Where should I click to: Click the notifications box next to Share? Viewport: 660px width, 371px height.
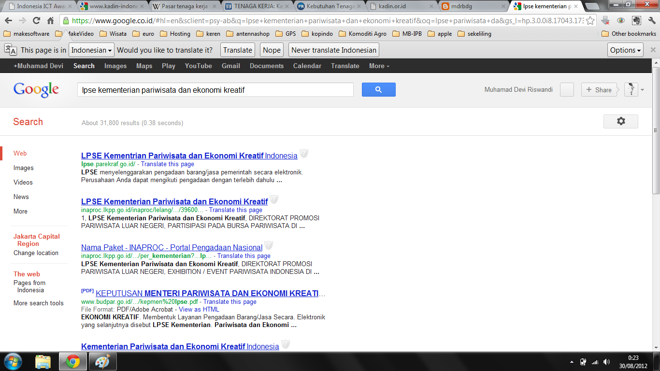click(567, 90)
